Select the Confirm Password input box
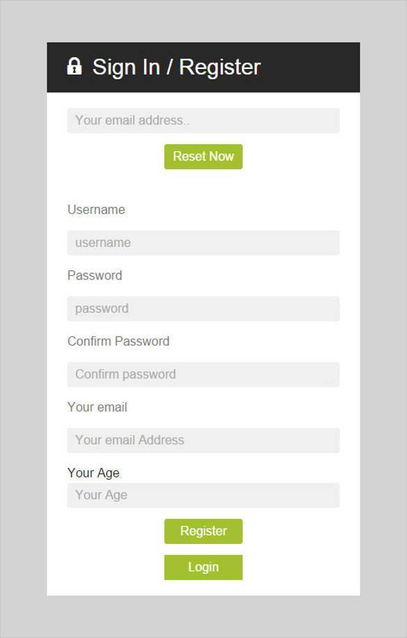 coord(202,374)
